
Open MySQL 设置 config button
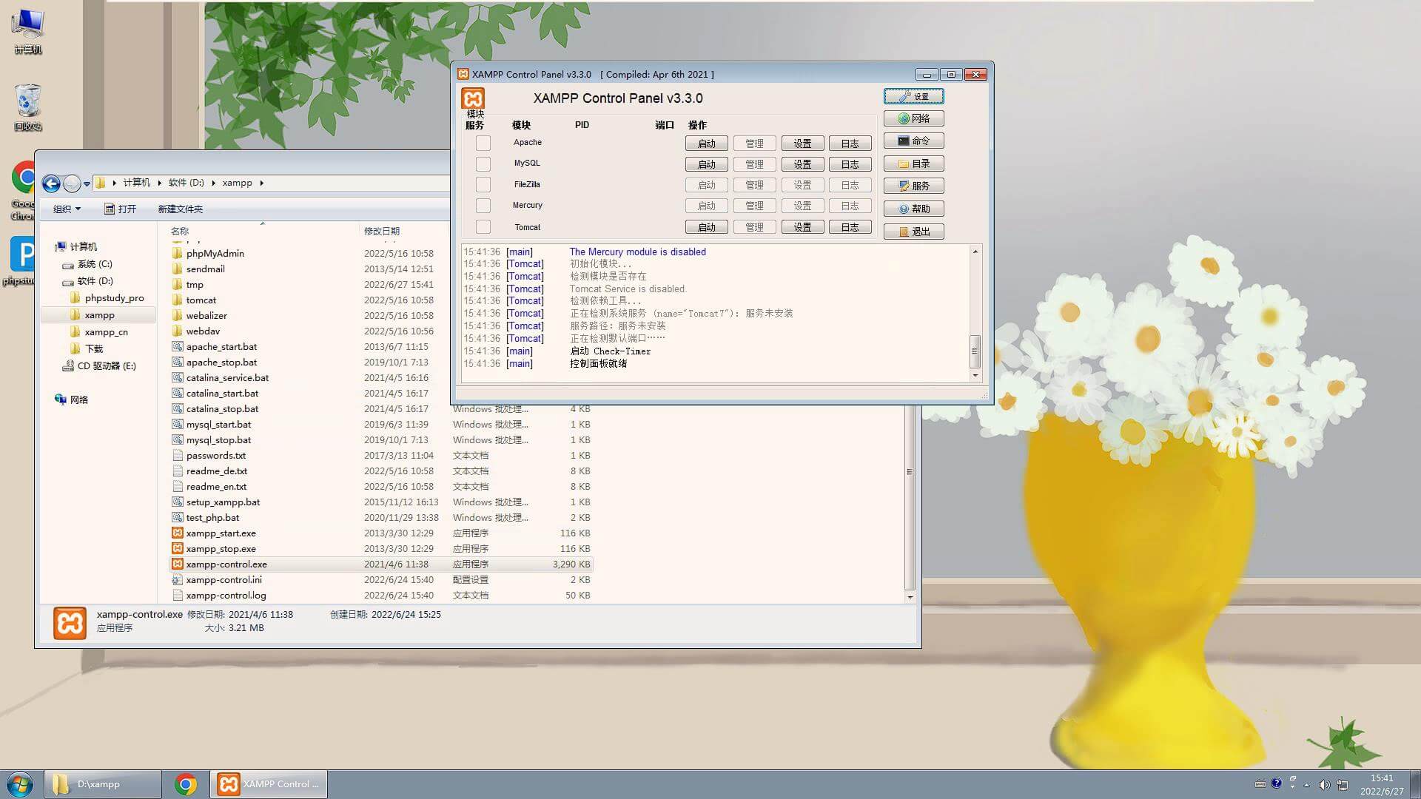803,164
